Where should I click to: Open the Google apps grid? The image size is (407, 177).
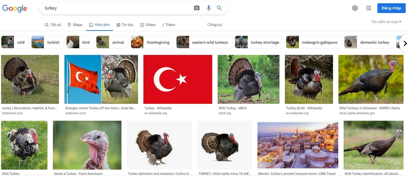point(369,8)
